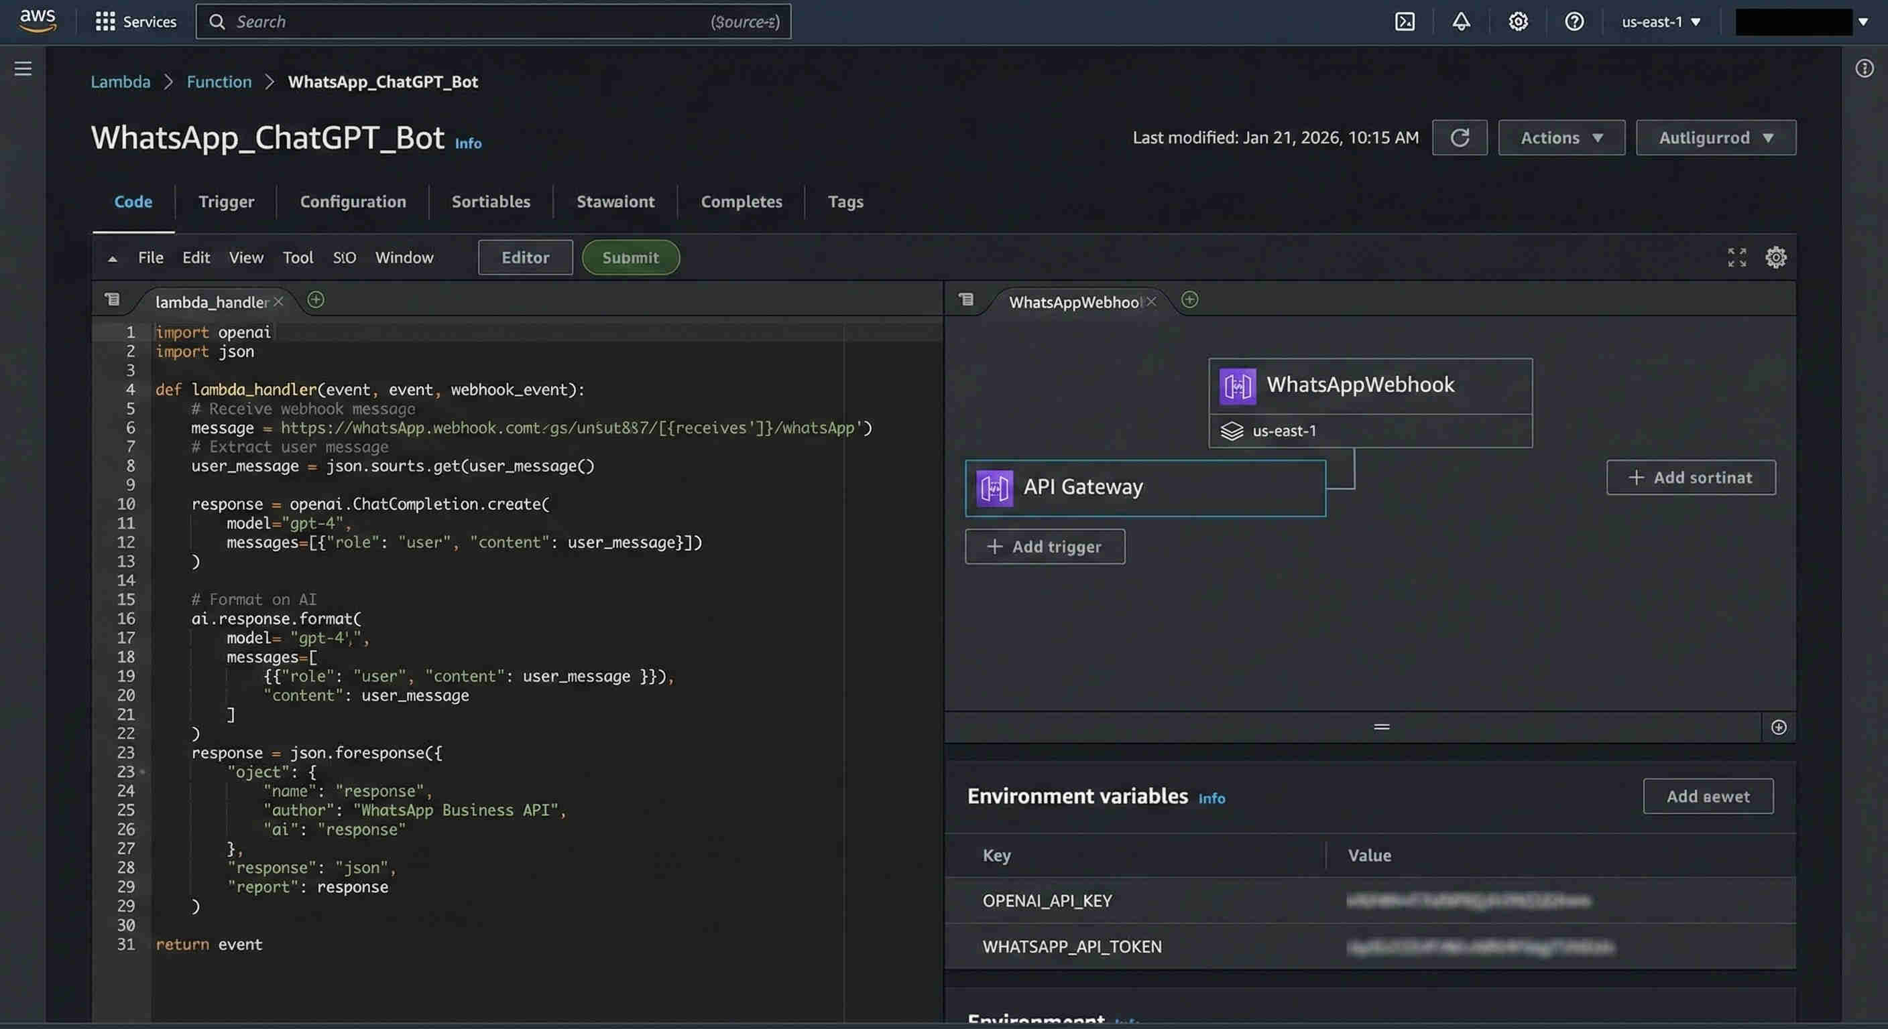This screenshot has width=1888, height=1029.
Task: Open editor preferences gear icon
Action: (x=1775, y=257)
